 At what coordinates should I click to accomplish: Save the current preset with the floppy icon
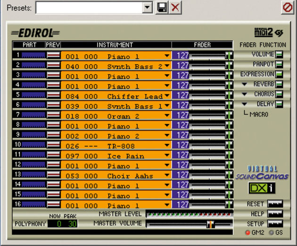pos(162,8)
